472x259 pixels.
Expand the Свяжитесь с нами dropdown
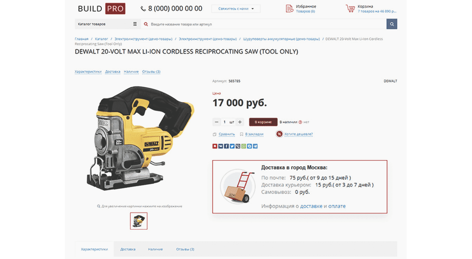coord(236,9)
